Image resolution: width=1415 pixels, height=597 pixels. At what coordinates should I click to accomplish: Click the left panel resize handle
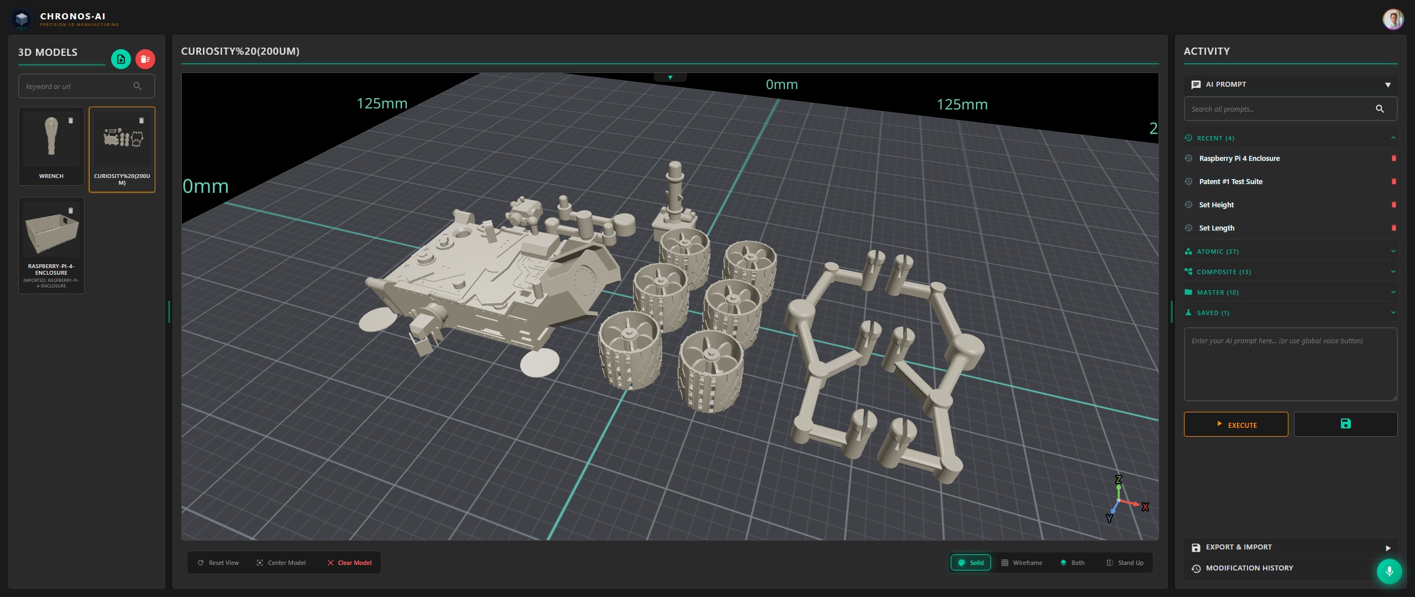169,312
